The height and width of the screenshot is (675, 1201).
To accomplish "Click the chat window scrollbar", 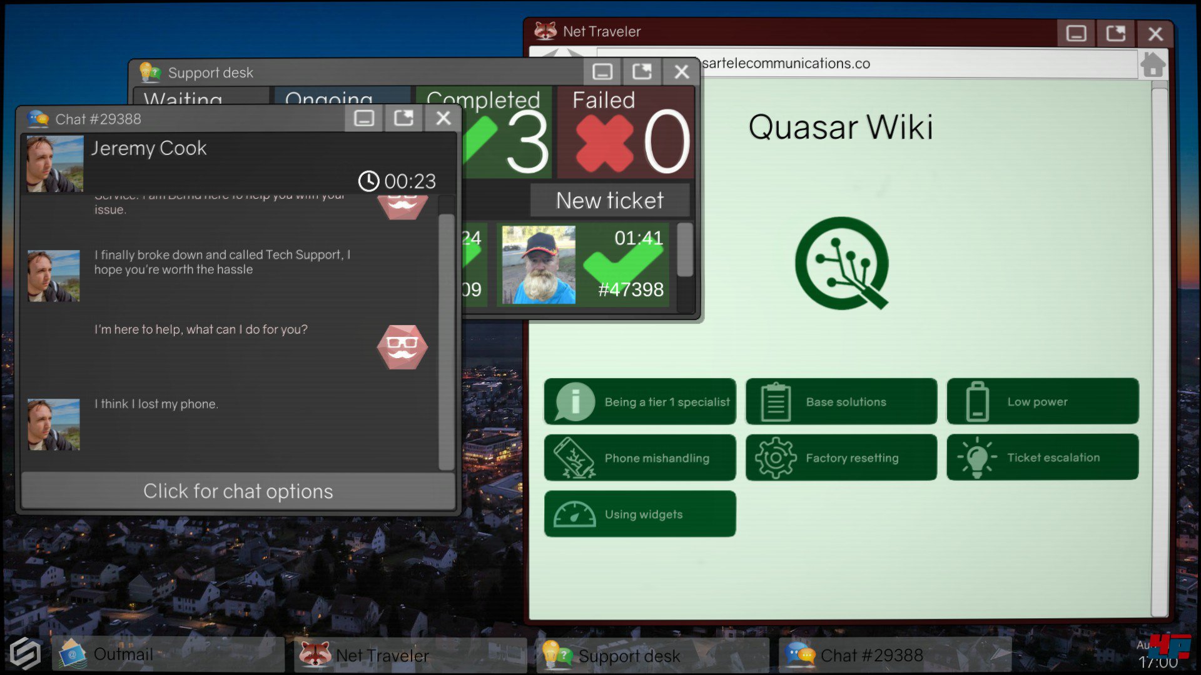I will [446, 341].
